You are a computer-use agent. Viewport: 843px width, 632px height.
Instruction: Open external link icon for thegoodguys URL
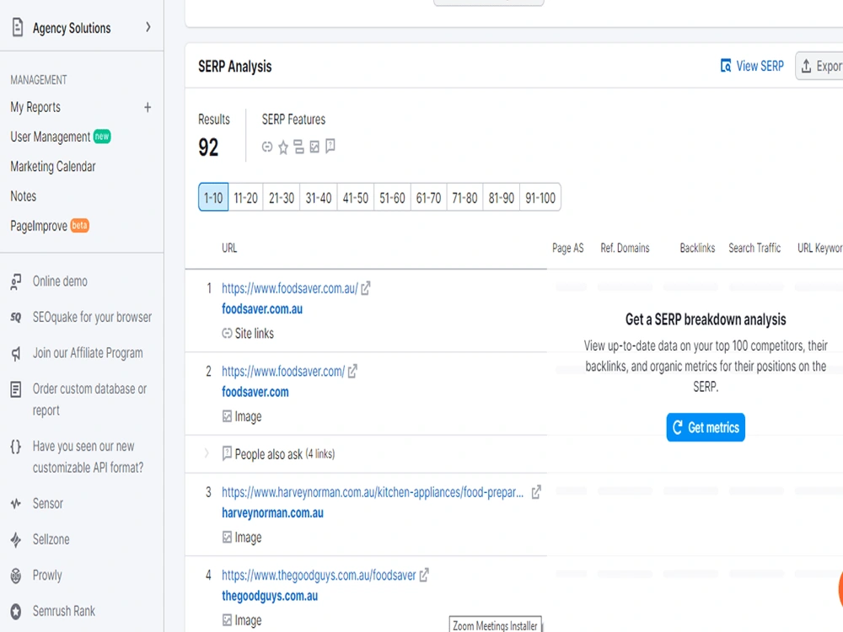(424, 575)
